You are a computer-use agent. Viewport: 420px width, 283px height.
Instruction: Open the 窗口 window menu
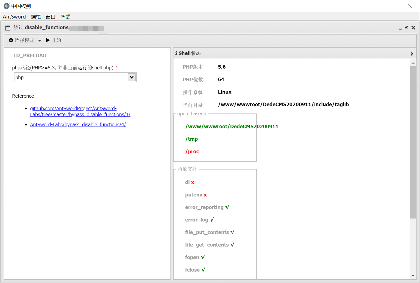tap(50, 17)
